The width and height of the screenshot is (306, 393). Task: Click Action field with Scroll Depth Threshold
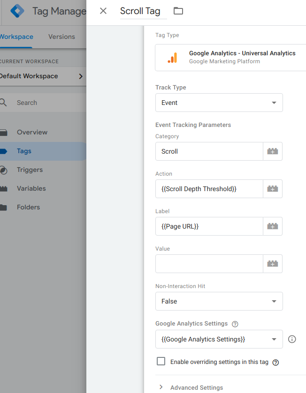pos(209,189)
